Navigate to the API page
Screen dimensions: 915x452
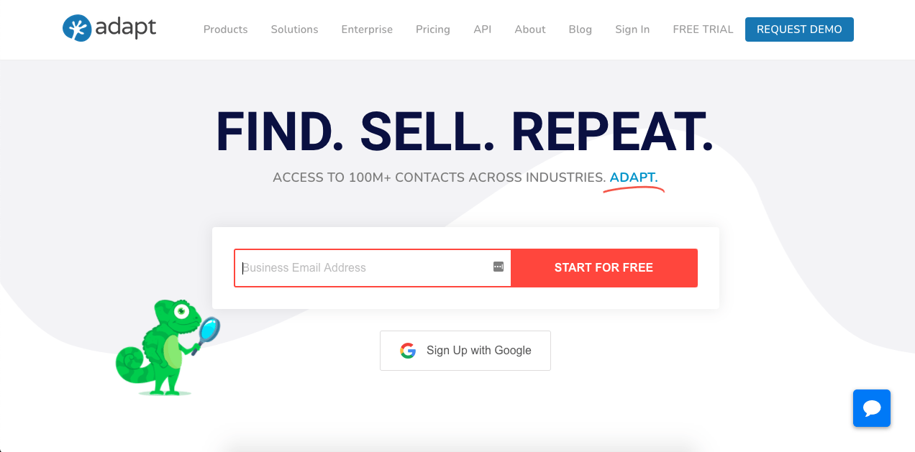(482, 29)
